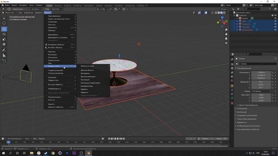Open the Transform submenu in Object menu
The width and height of the screenshot is (278, 156).
point(60,16)
